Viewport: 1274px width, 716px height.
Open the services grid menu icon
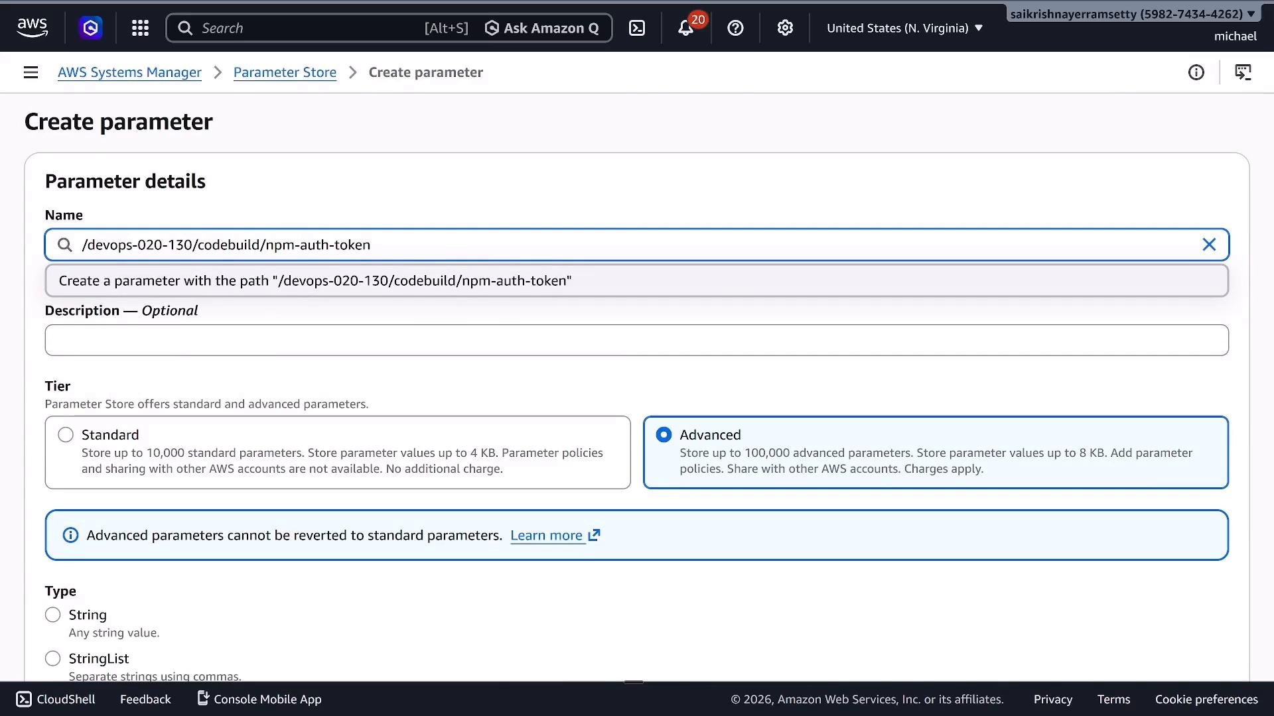click(140, 28)
